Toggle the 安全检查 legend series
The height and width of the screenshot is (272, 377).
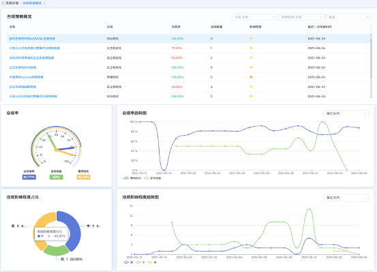tap(152, 178)
